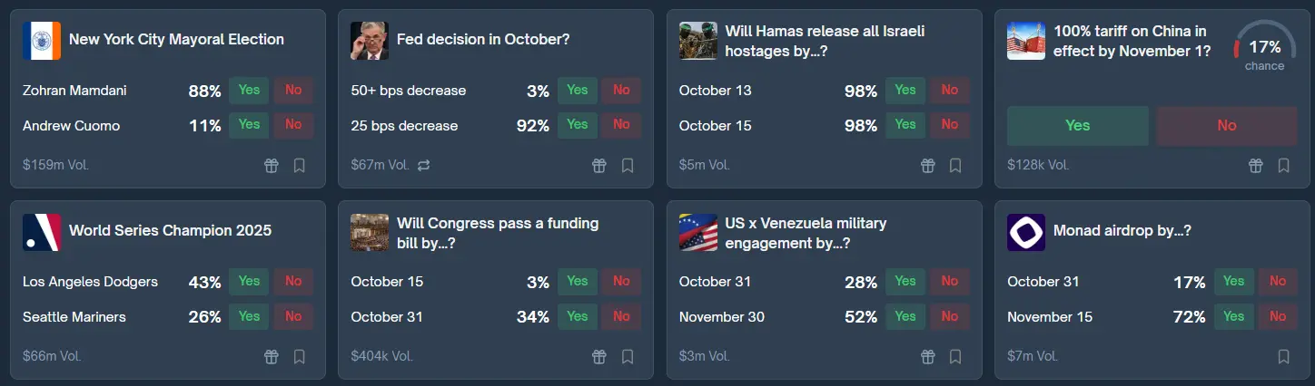The width and height of the screenshot is (1315, 386).
Task: Click gift icon on Hamas hostages card
Action: tap(927, 166)
